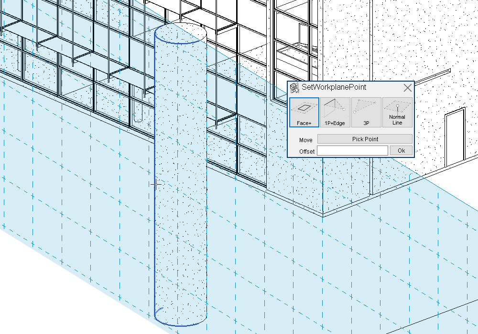The height and width of the screenshot is (334, 478).
Task: Click inside the Offset input field
Action: coord(352,150)
